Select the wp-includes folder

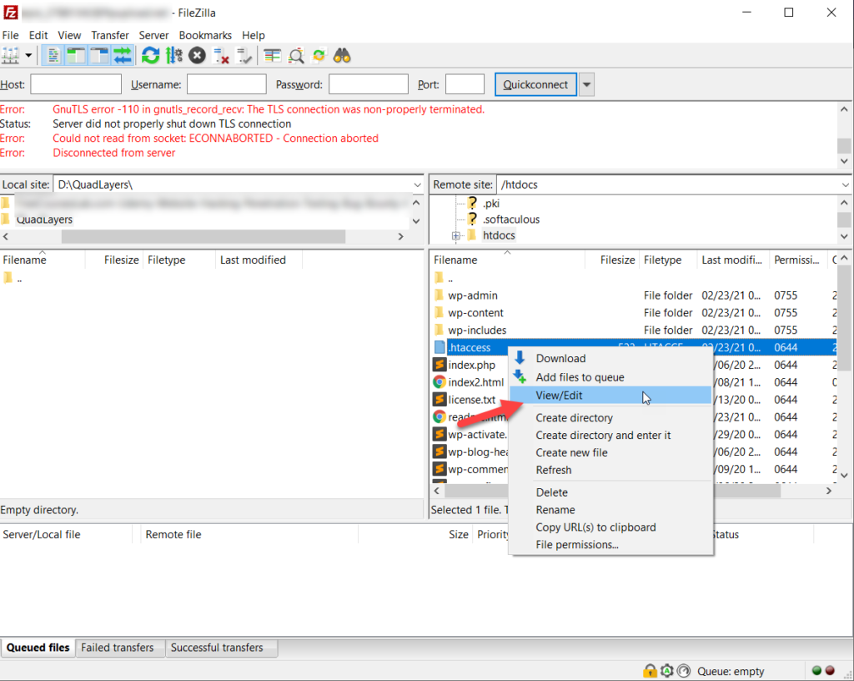click(476, 330)
